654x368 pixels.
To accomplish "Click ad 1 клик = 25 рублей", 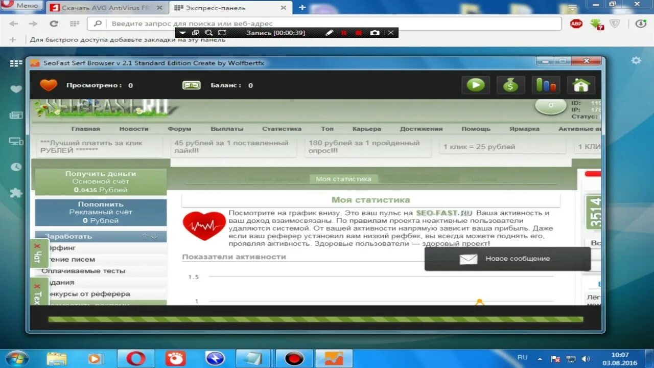I will pyautogui.click(x=503, y=147).
